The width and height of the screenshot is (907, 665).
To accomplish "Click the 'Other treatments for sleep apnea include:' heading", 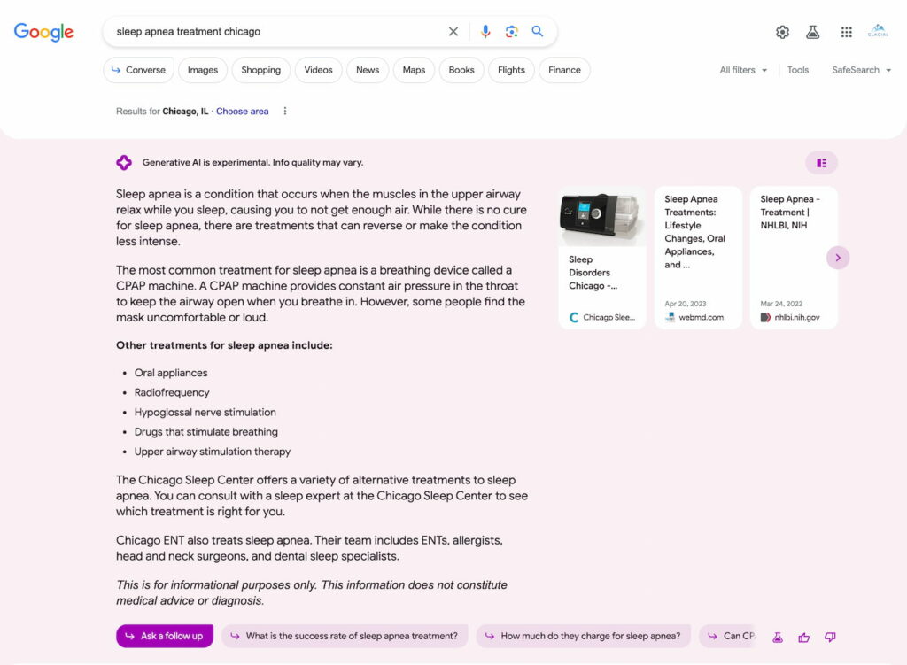I will (x=224, y=345).
